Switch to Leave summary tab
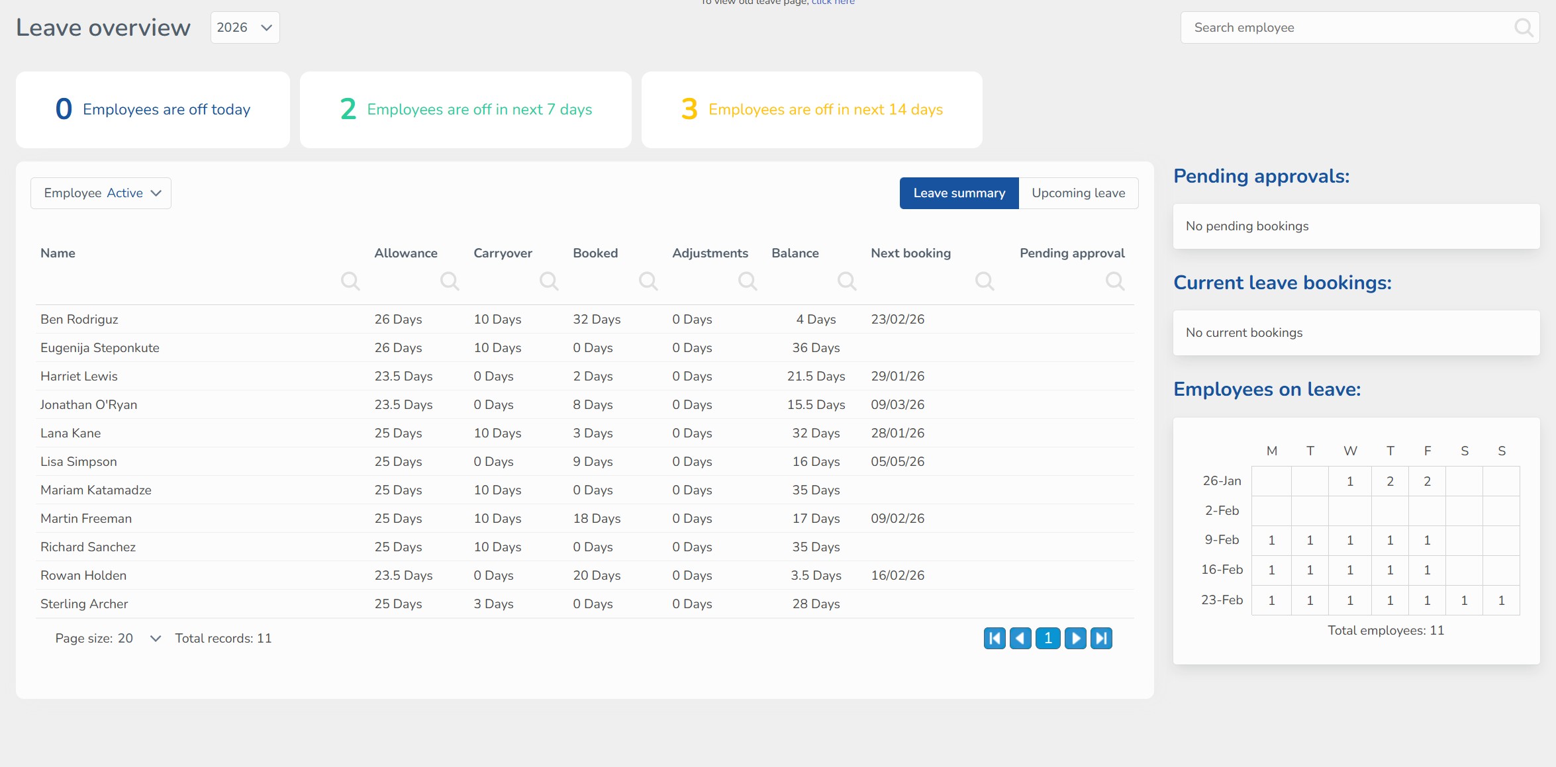The width and height of the screenshot is (1556, 767). (959, 193)
